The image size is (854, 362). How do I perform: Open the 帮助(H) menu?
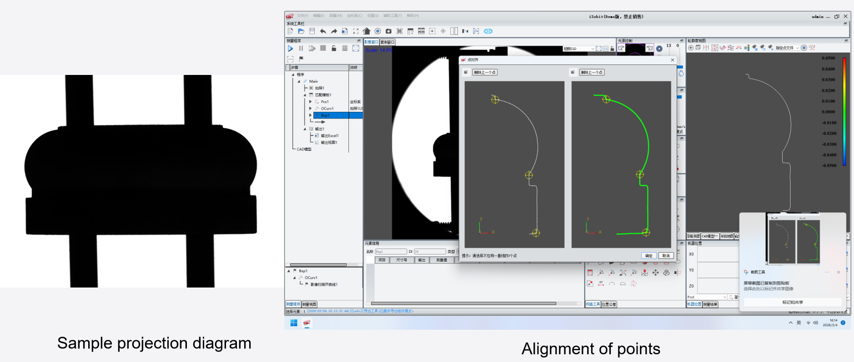pos(412,16)
